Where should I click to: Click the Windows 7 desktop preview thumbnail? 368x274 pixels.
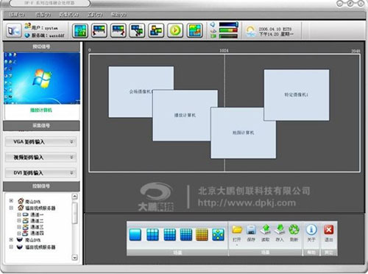[42, 78]
